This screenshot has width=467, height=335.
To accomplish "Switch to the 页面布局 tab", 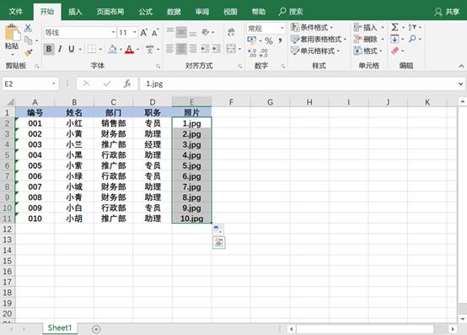I will [110, 12].
